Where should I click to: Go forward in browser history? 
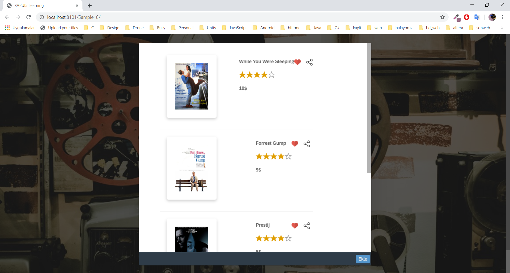tap(18, 17)
